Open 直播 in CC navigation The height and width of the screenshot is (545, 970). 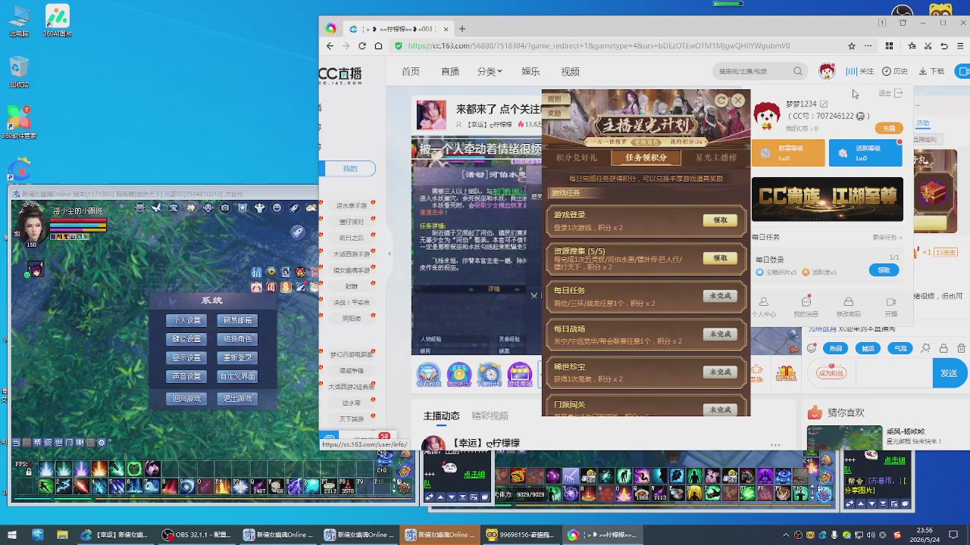click(450, 71)
